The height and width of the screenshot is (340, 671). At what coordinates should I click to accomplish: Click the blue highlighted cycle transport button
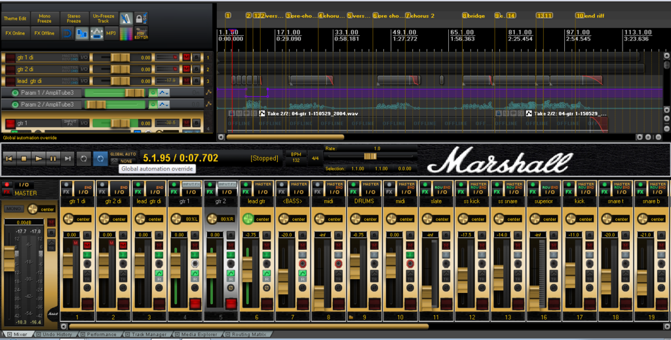[100, 158]
